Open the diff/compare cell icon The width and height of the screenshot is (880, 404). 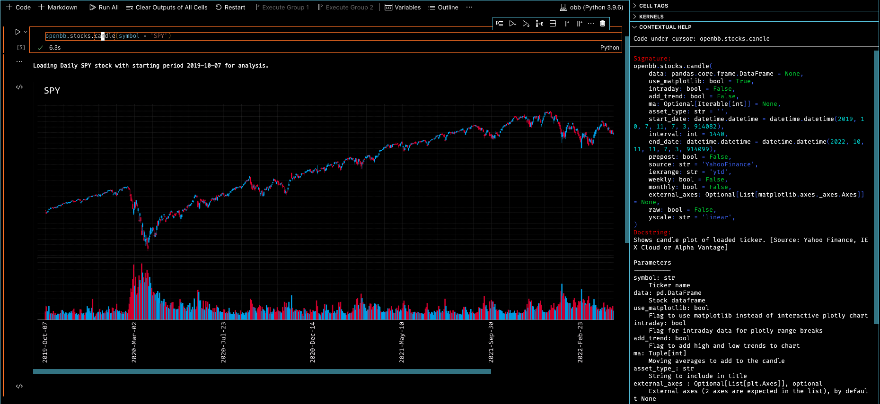539,24
